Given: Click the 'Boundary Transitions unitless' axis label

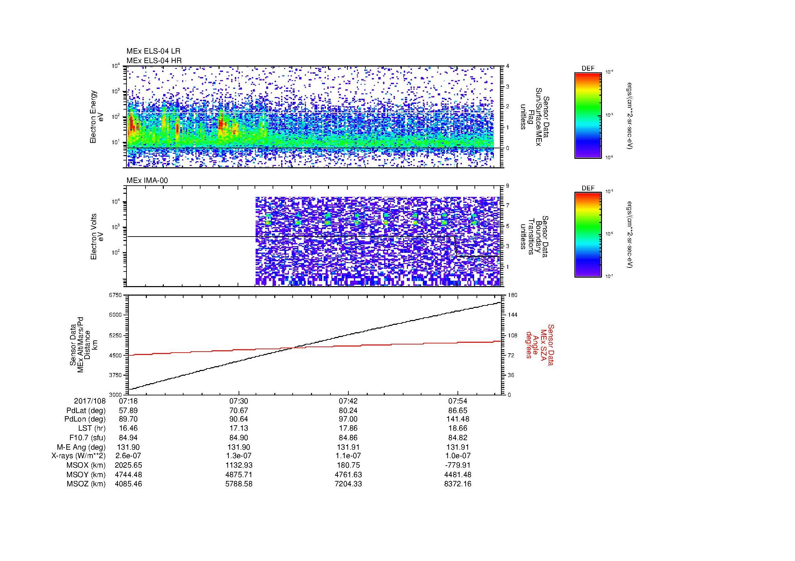Looking at the screenshot, I should (x=534, y=237).
